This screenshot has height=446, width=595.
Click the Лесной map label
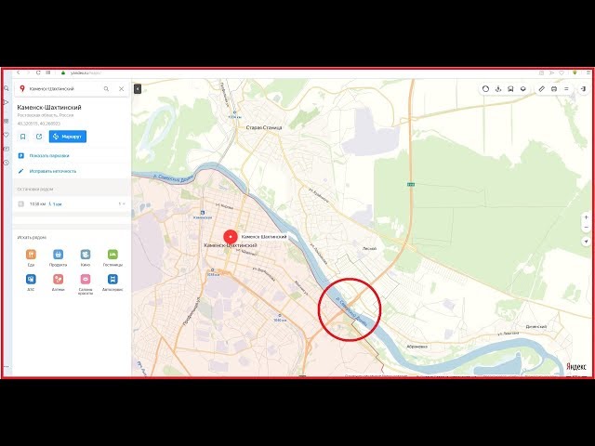(x=369, y=249)
